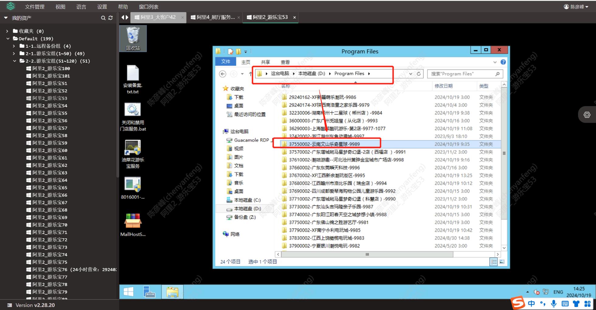
Task: Click the tab scroll arrows left of tabs
Action: 125,17
